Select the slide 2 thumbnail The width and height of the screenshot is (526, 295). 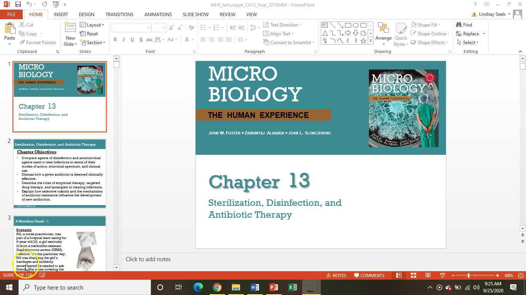pyautogui.click(x=60, y=173)
